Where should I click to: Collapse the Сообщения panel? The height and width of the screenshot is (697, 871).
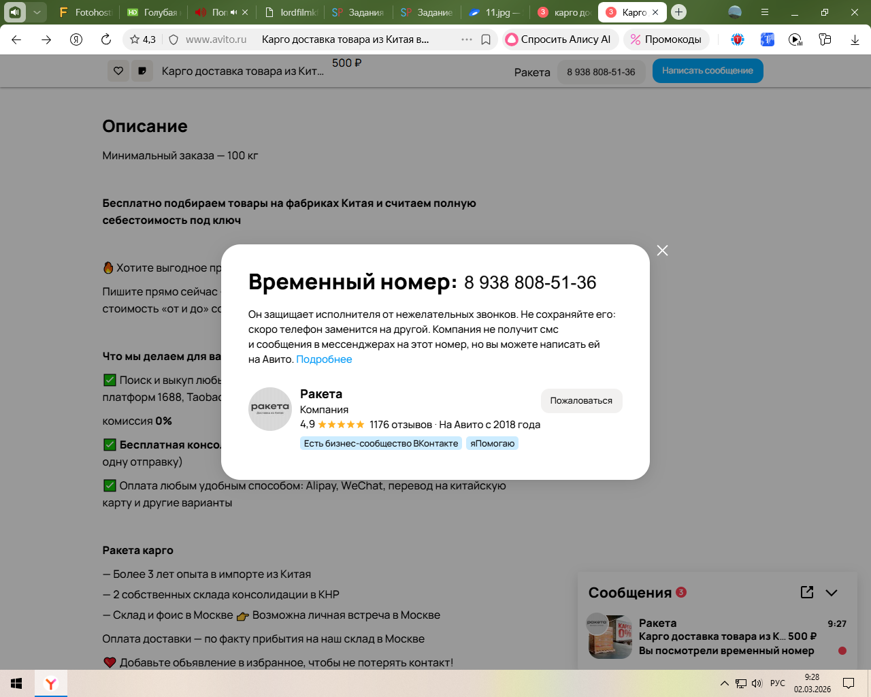(x=832, y=592)
